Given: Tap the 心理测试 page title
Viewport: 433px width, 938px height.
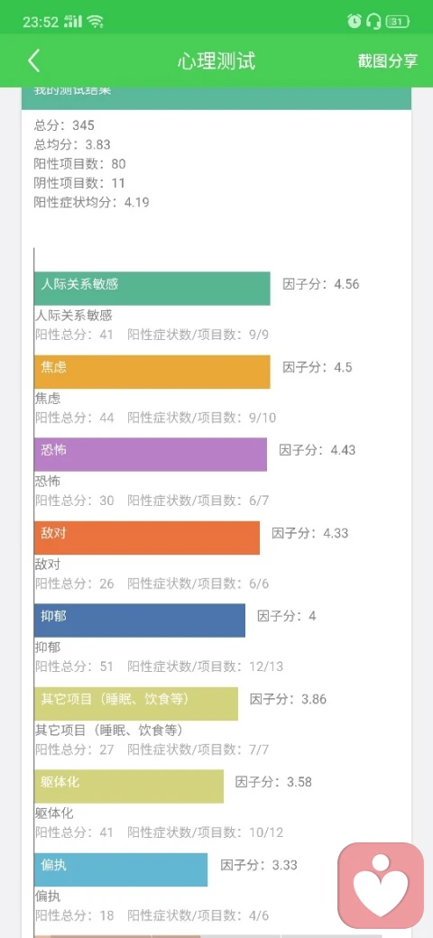Looking at the screenshot, I should [x=216, y=61].
